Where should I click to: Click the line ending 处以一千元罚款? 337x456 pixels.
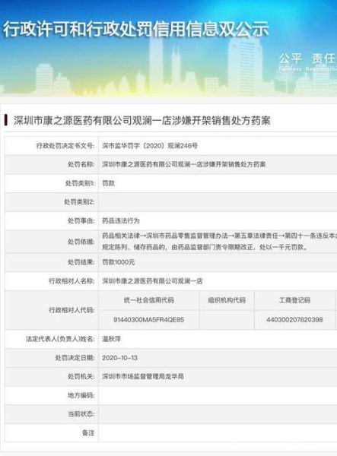pyautogui.click(x=205, y=248)
